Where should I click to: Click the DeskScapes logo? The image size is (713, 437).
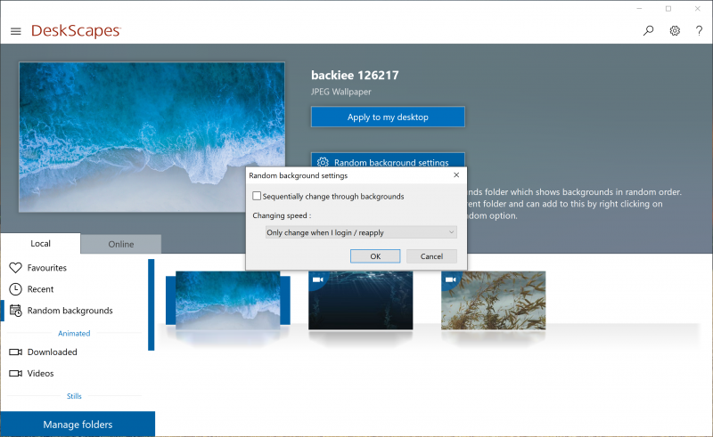tap(76, 30)
